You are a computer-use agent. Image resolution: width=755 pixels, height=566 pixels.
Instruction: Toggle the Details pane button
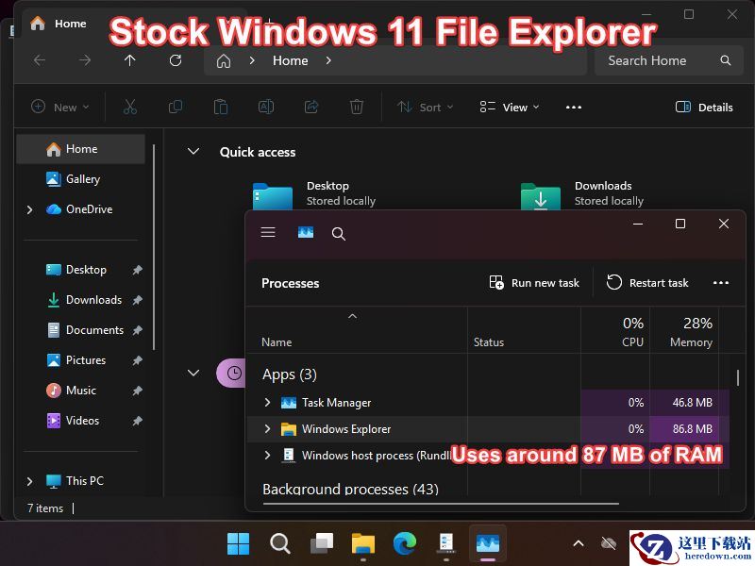coord(704,107)
